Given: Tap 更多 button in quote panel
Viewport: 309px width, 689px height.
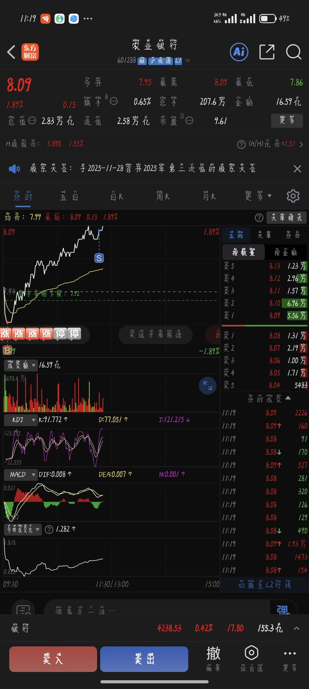Looking at the screenshot, I should [287, 121].
